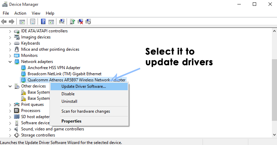The width and height of the screenshot is (277, 145).
Task: Click the vertical scrollbar thumb
Action: click(274, 90)
